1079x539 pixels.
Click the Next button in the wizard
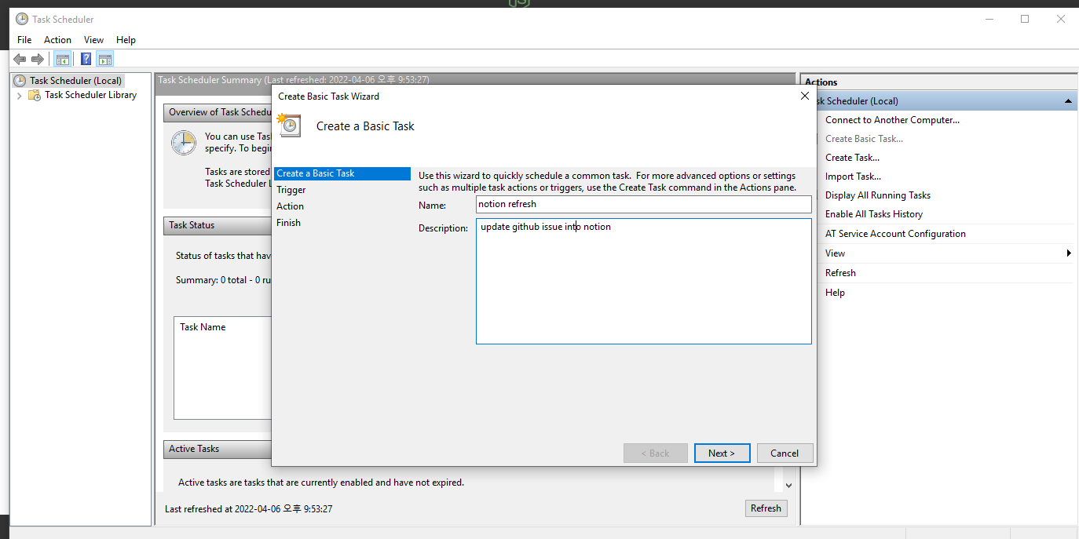722,453
